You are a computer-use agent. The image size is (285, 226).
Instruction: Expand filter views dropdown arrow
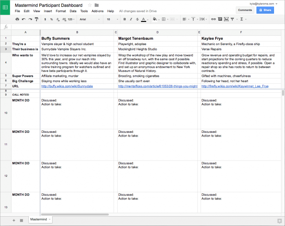click(237, 19)
